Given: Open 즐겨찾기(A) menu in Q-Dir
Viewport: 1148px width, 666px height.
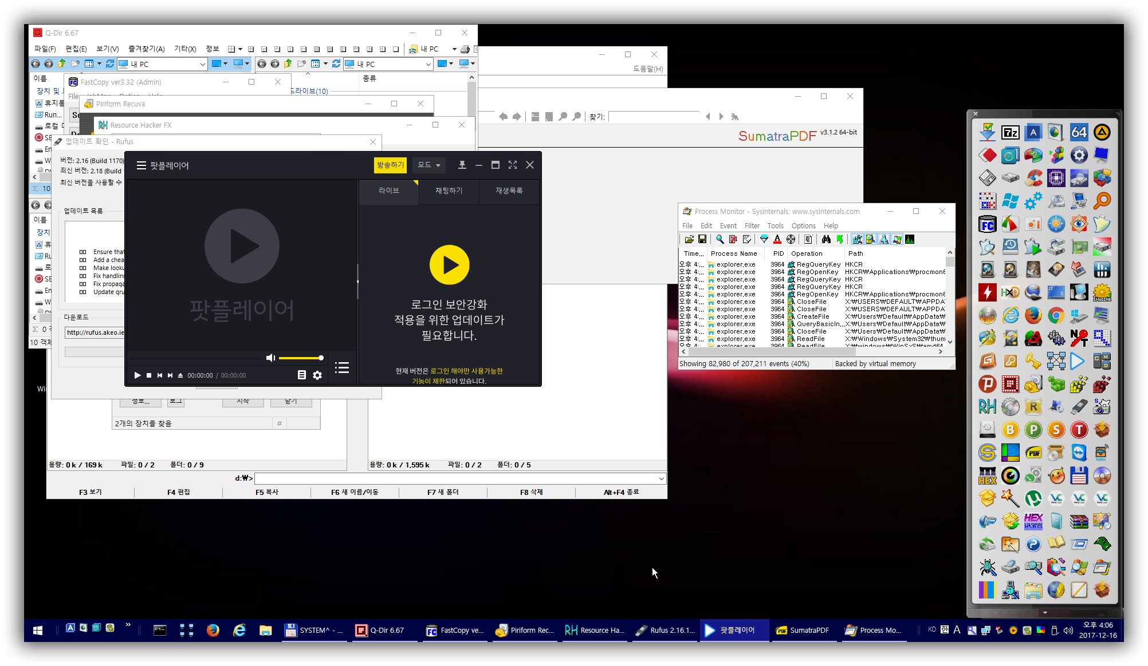Looking at the screenshot, I should 146,49.
